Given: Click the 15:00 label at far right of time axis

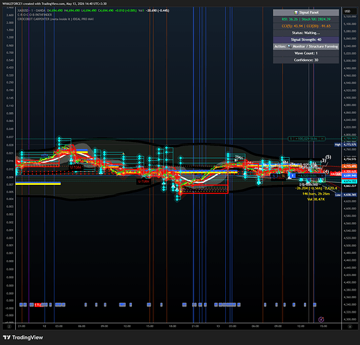Looking at the screenshot, I should (323, 326).
